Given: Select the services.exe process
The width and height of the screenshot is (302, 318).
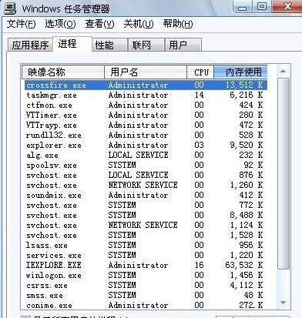Looking at the screenshot, I should [146, 255].
